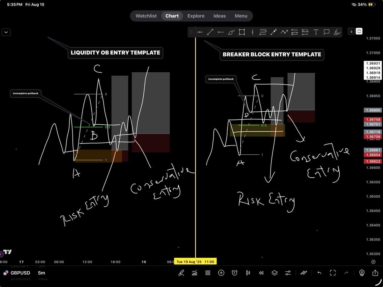Open the alerts clock icon
Viewport: 383px width, 287px height.
coord(234,273)
